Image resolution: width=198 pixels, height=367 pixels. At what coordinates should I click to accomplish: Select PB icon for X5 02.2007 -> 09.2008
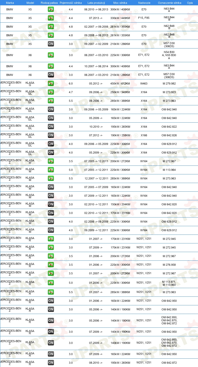coord(51,27)
